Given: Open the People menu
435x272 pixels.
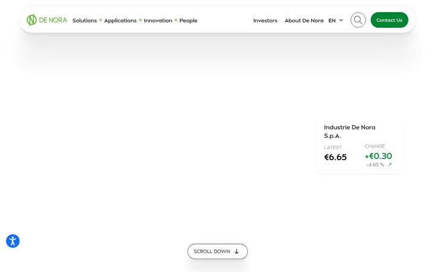Looking at the screenshot, I should (x=188, y=21).
